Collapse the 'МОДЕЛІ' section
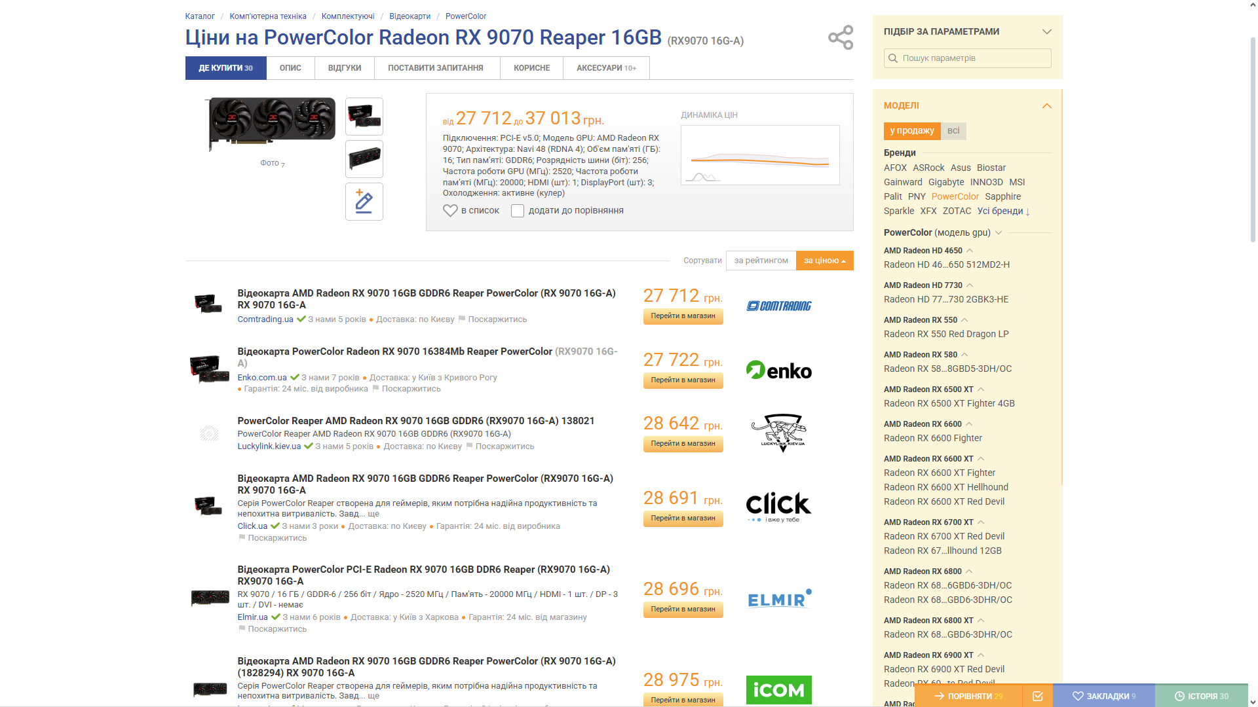 pos(1047,106)
